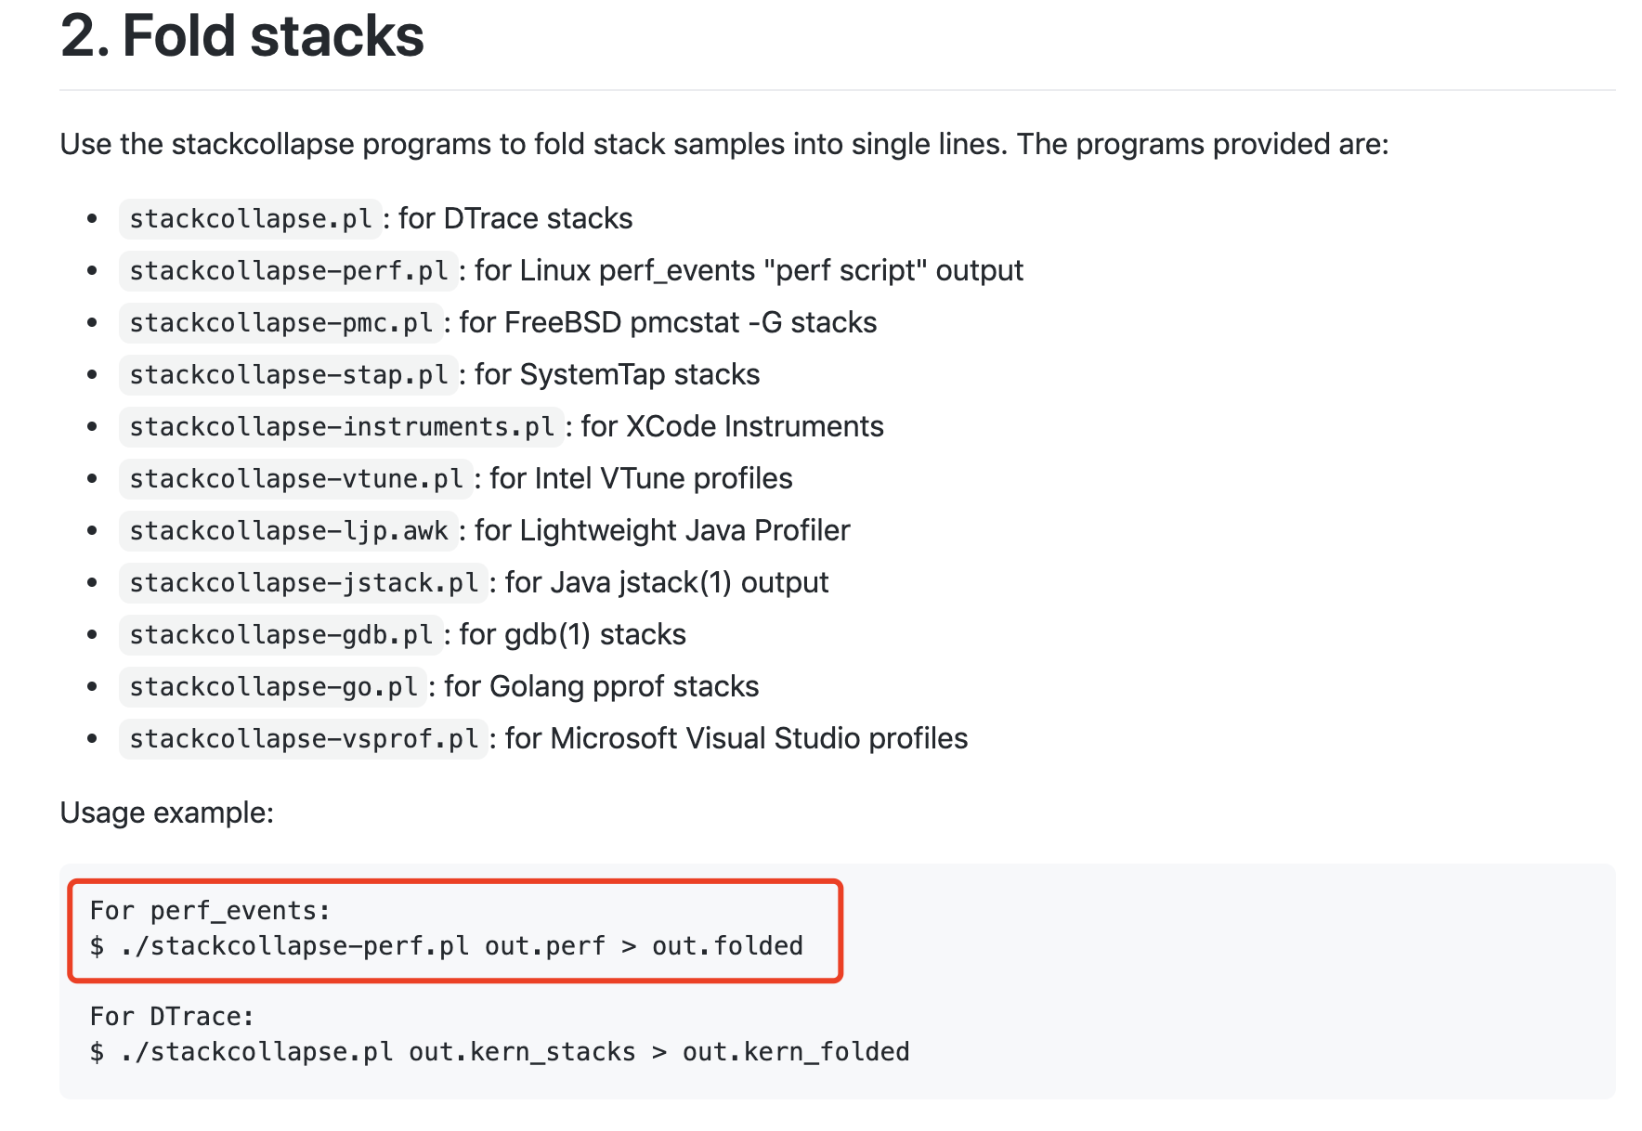Click the stackcollapse-stap.pl code label
This screenshot has width=1642, height=1131.
[289, 374]
